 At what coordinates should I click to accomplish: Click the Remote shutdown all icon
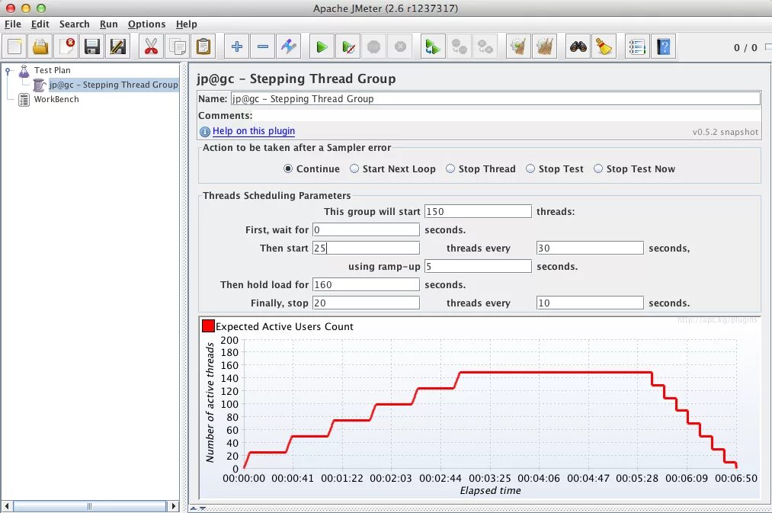pyautogui.click(x=485, y=46)
